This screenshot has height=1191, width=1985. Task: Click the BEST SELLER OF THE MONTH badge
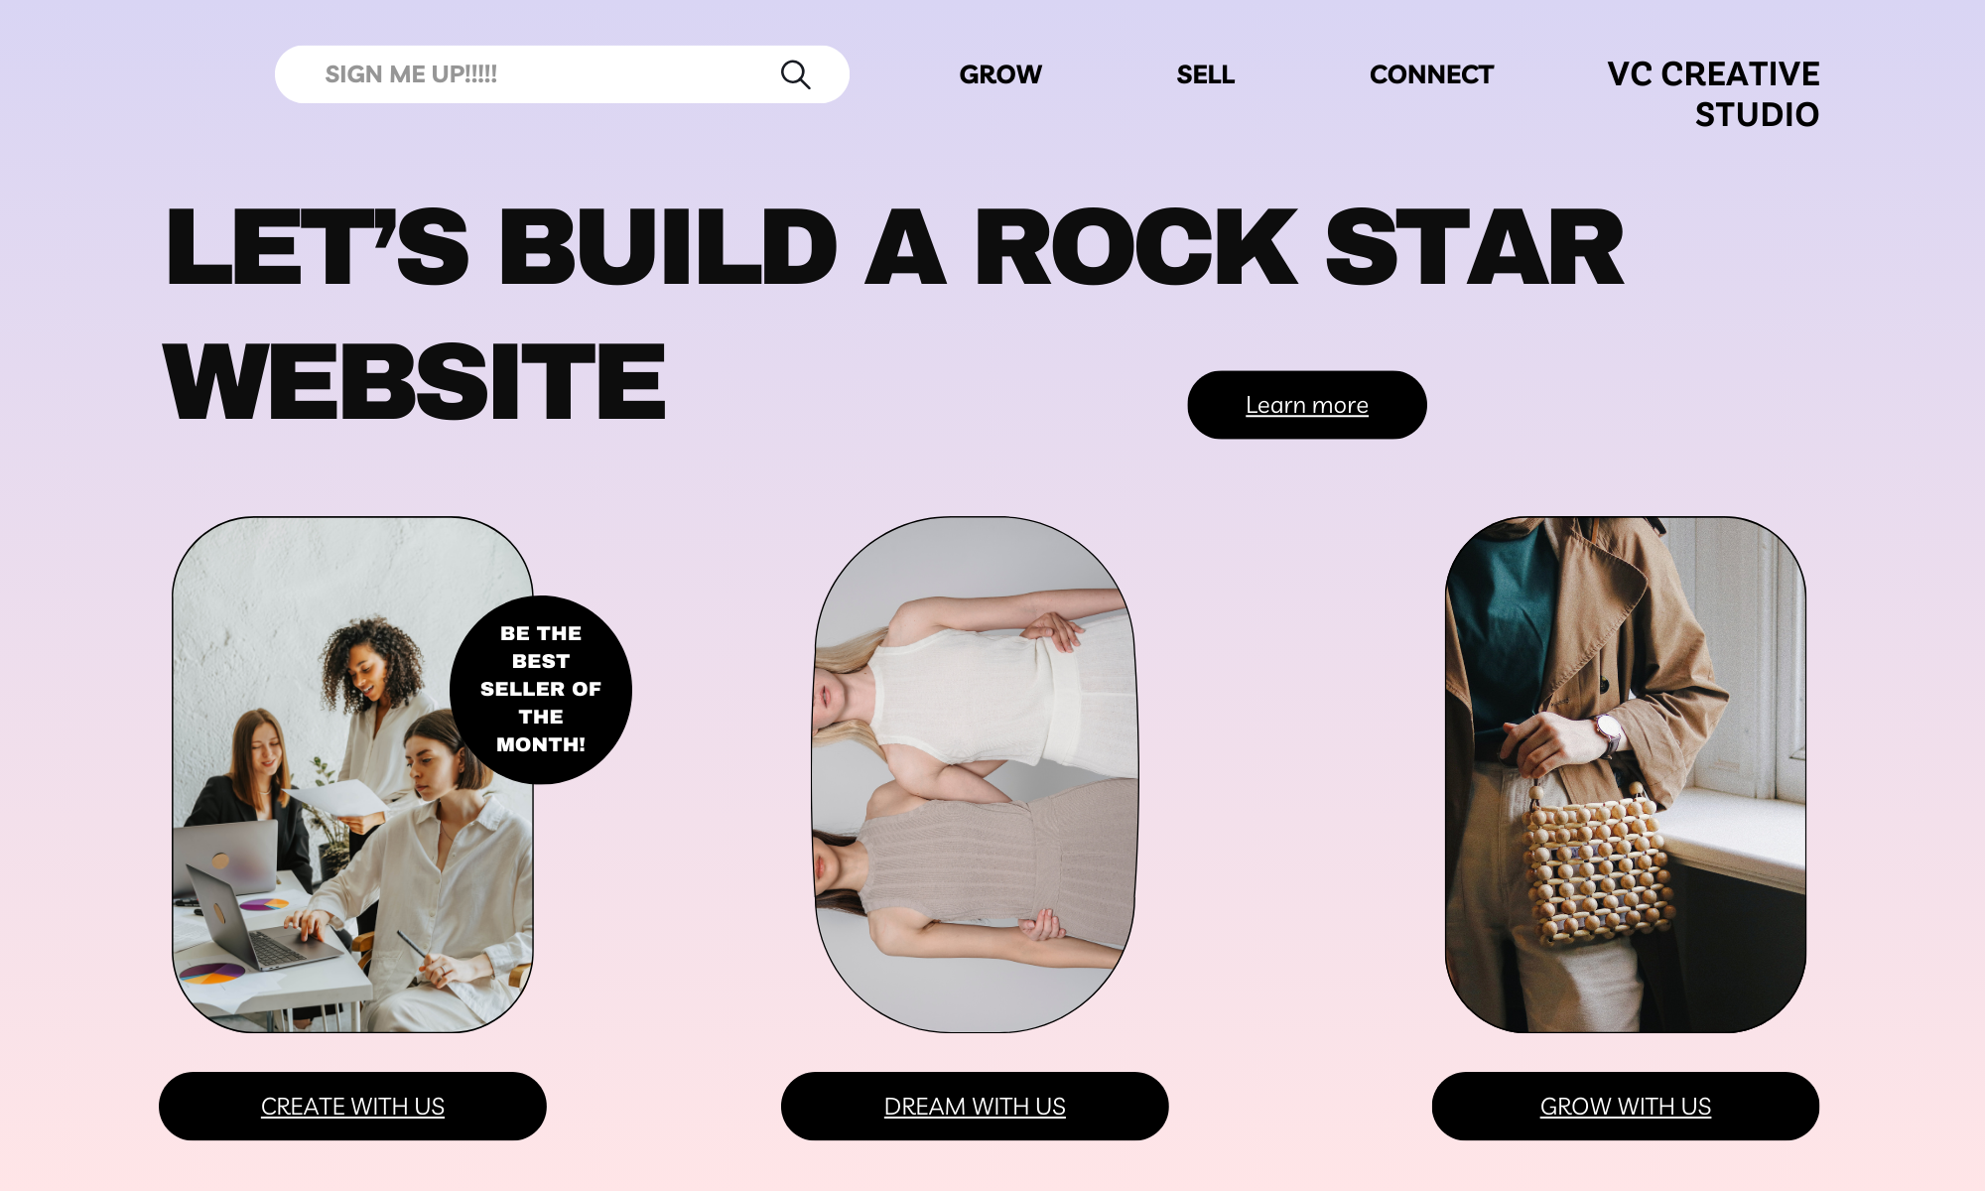541,690
